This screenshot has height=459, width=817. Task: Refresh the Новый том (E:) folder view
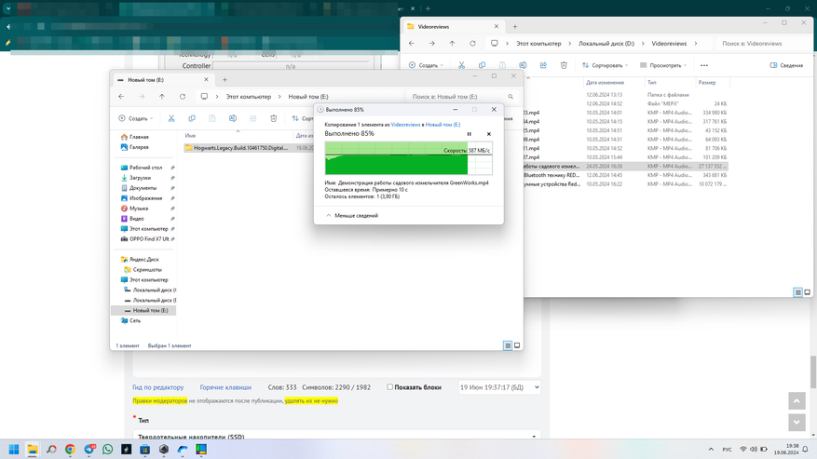(183, 97)
